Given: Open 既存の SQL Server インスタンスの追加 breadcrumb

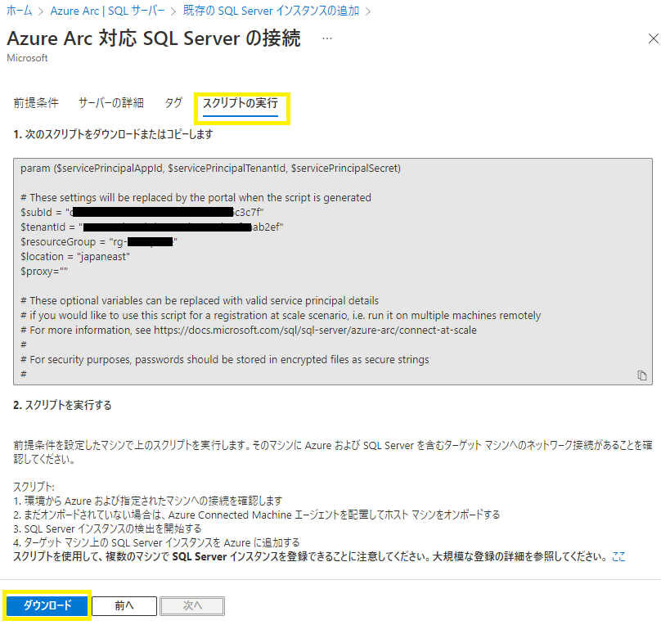Looking at the screenshot, I should point(271,11).
